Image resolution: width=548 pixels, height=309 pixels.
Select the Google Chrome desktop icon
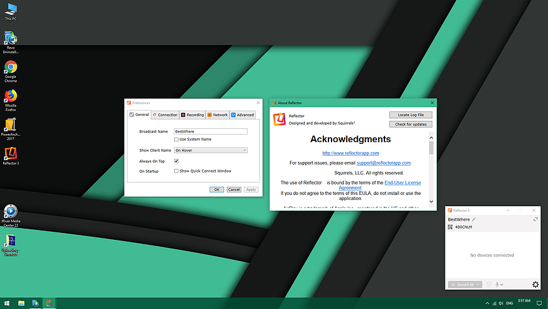pos(11,72)
